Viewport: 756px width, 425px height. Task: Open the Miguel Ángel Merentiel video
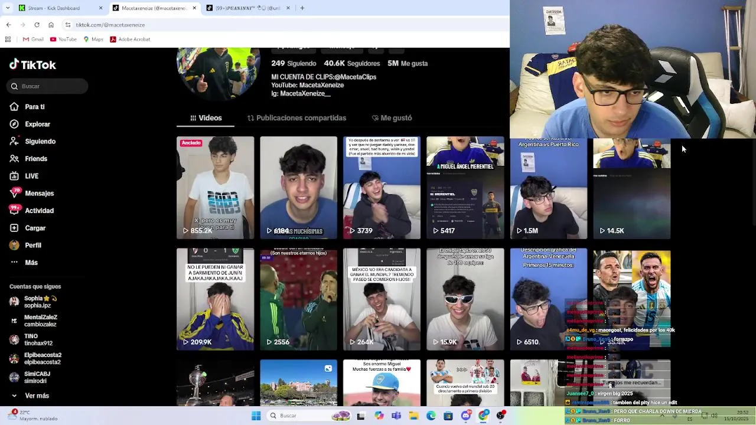click(465, 188)
